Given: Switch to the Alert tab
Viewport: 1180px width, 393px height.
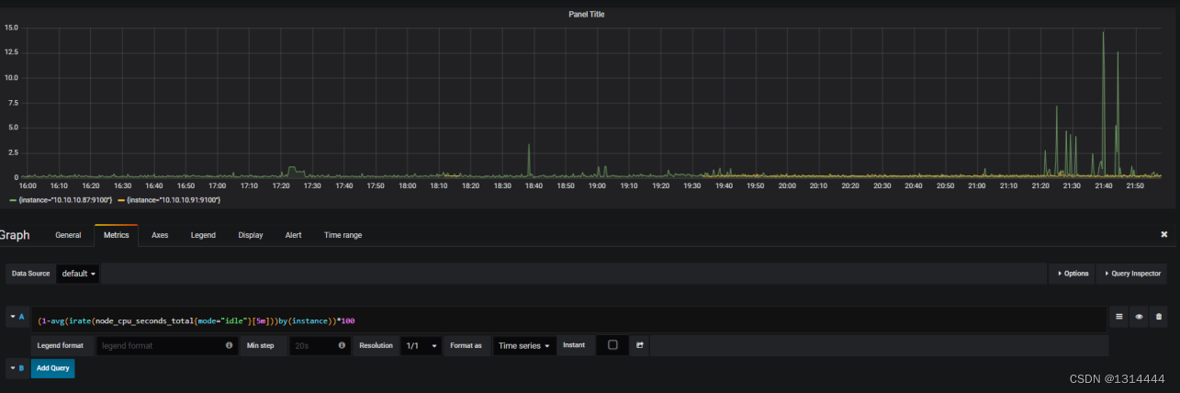Looking at the screenshot, I should pyautogui.click(x=293, y=235).
